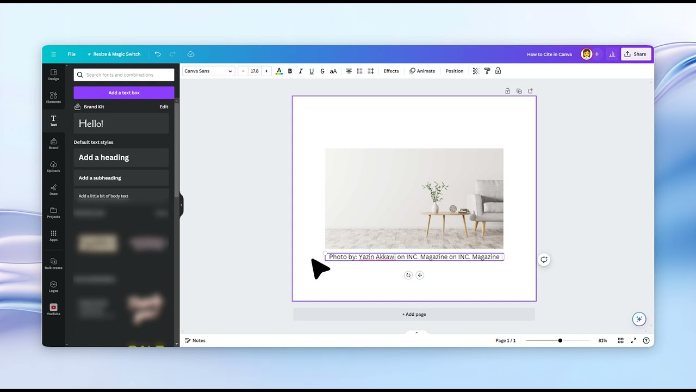Image resolution: width=696 pixels, height=392 pixels.
Task: Open the Logos app in the sidebar
Action: (53, 286)
